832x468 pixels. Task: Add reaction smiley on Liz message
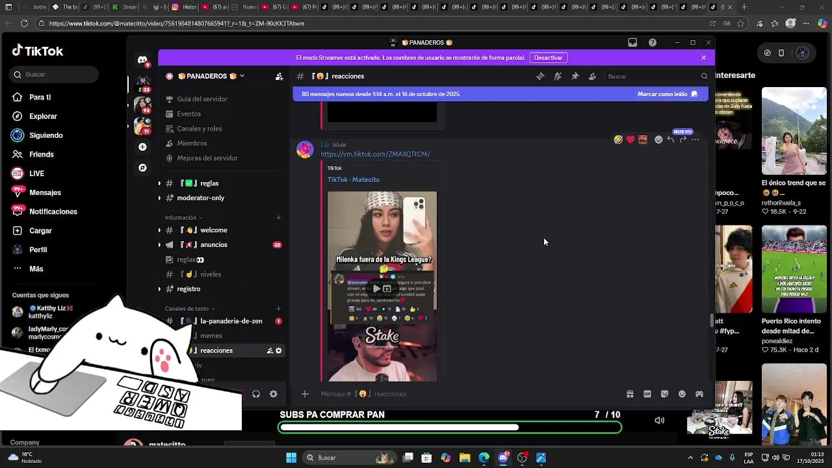tap(658, 140)
